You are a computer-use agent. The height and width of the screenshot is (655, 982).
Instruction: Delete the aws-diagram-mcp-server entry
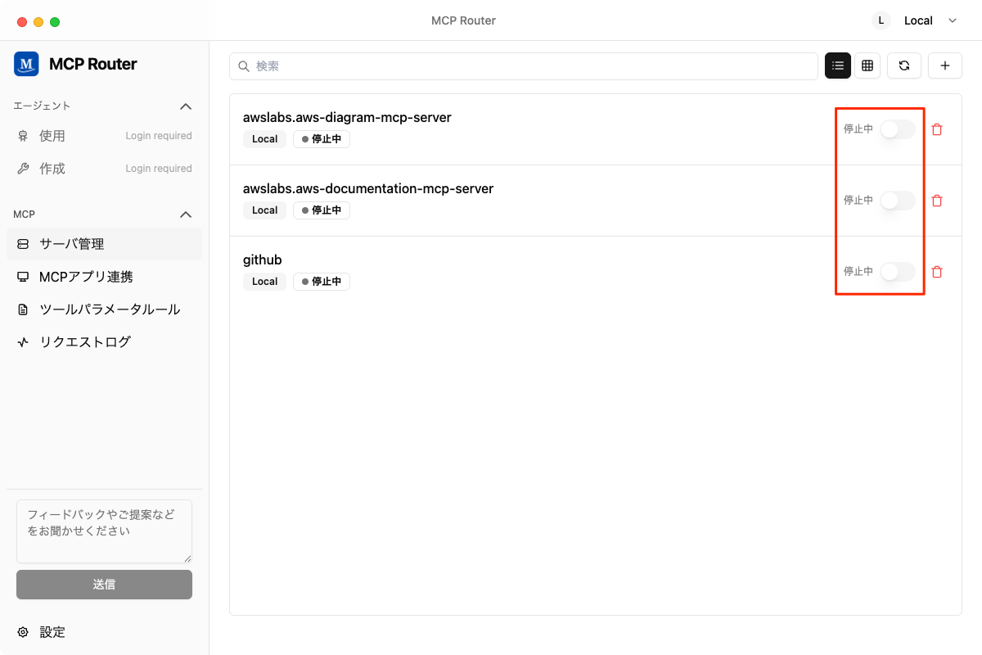[x=938, y=129]
